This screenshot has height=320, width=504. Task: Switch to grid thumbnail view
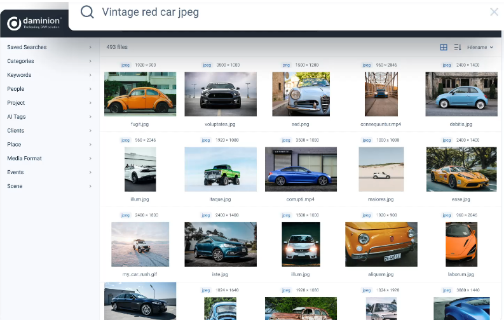pos(444,47)
